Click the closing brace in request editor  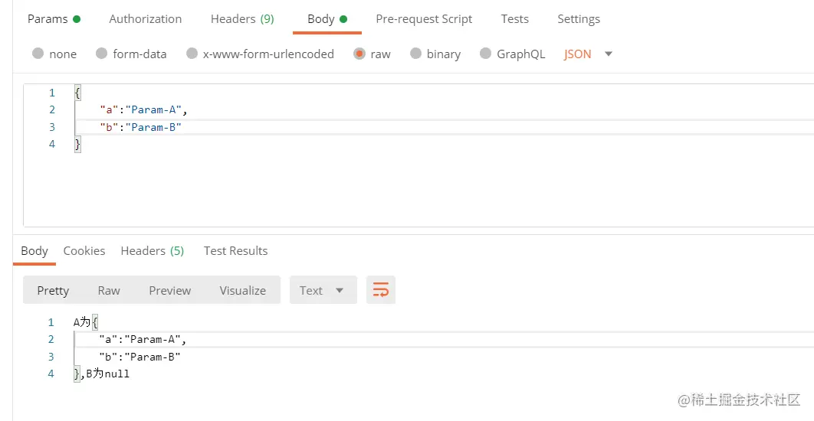78,144
